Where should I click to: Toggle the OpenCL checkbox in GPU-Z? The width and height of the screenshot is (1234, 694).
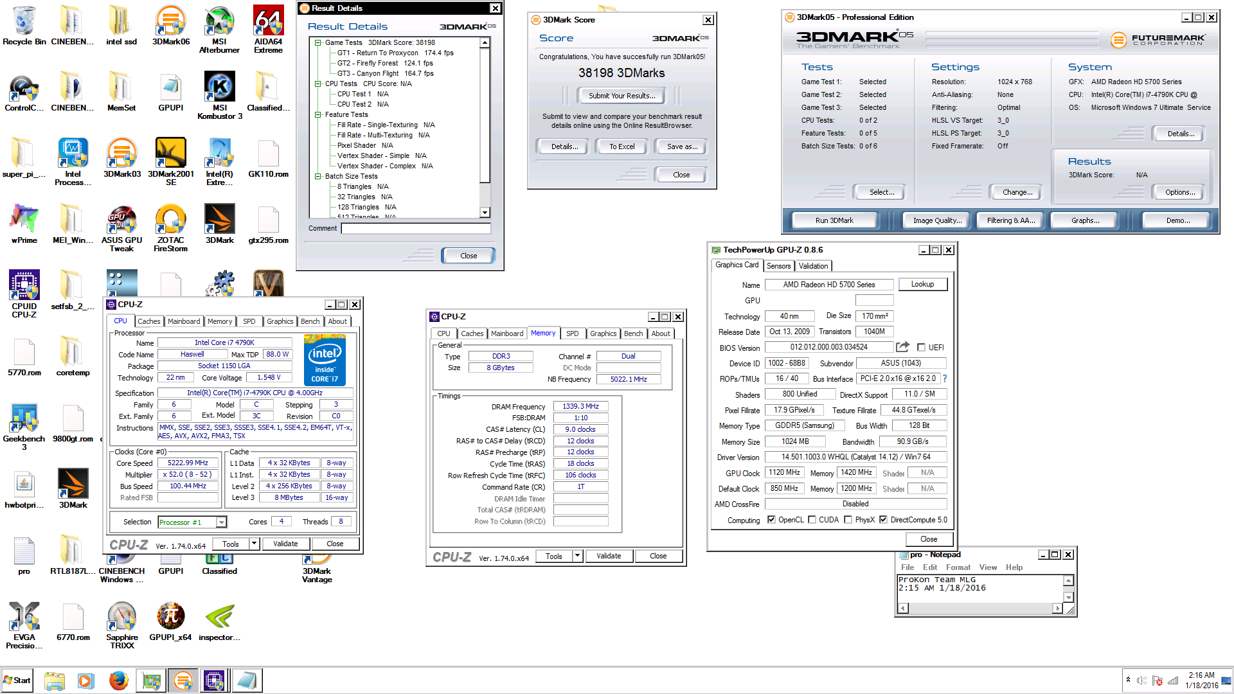coord(771,520)
